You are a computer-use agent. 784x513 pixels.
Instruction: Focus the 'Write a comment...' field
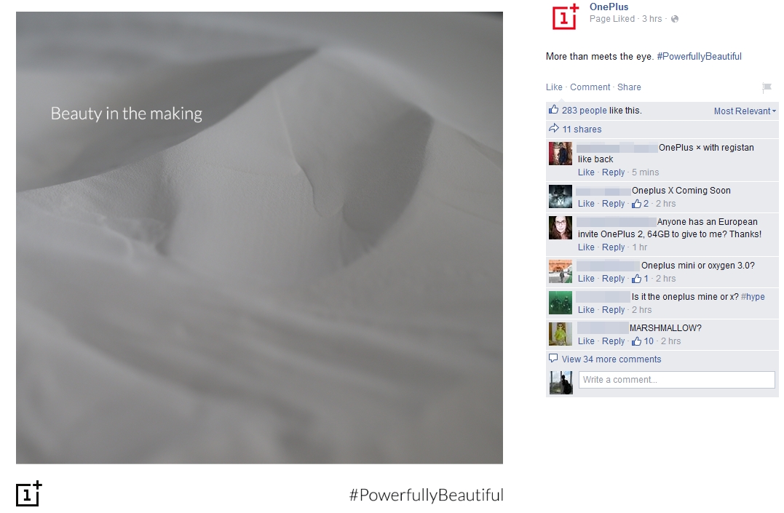click(676, 380)
